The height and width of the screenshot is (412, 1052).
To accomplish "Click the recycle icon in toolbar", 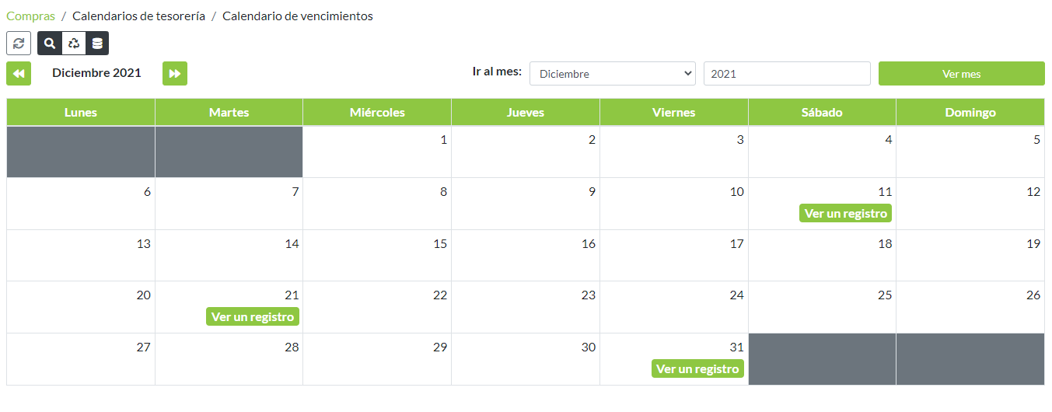I will tap(73, 44).
